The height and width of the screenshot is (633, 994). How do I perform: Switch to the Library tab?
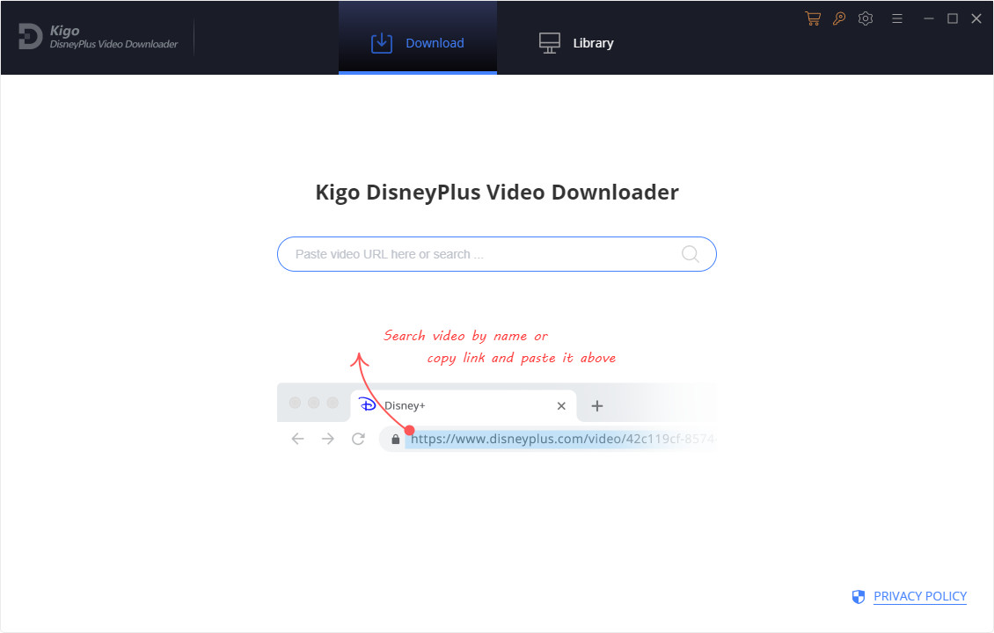(576, 42)
